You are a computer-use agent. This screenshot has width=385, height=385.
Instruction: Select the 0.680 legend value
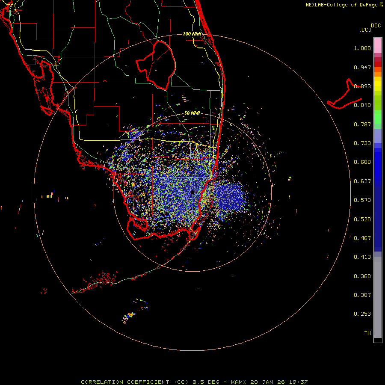coord(362,162)
